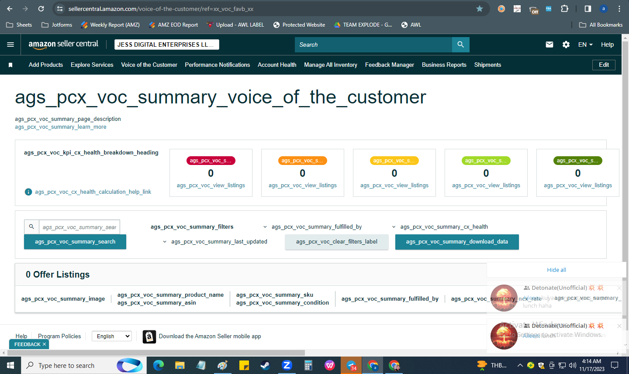The height and width of the screenshot is (374, 629).
Task: Open Explore Services in the navigation bar
Action: 92,65
